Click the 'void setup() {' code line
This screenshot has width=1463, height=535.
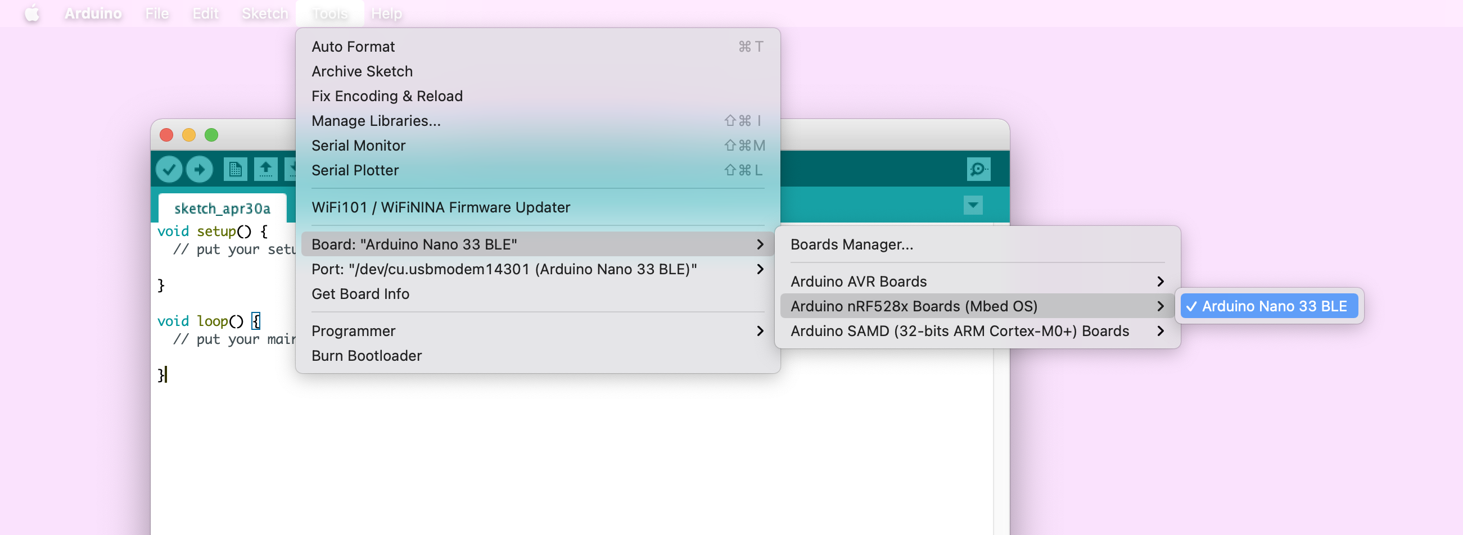coord(213,232)
